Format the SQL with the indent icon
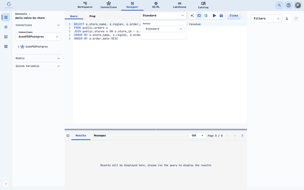The image size is (304, 190). [x=206, y=16]
